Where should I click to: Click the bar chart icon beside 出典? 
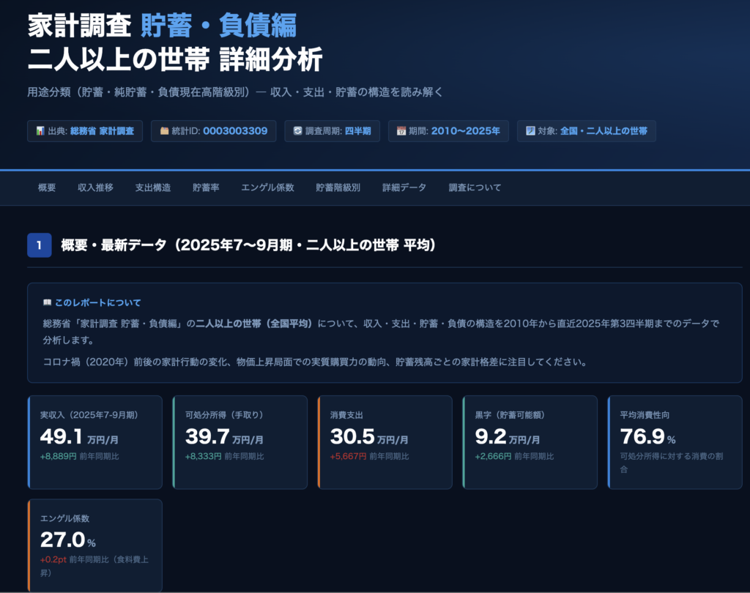40,132
